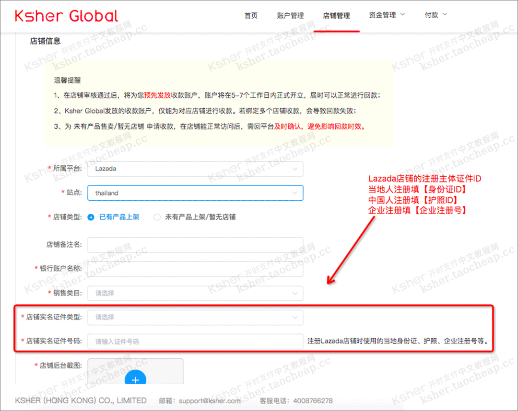
Task: Open the 站点 dropdown showing thailand
Action: tap(195, 193)
